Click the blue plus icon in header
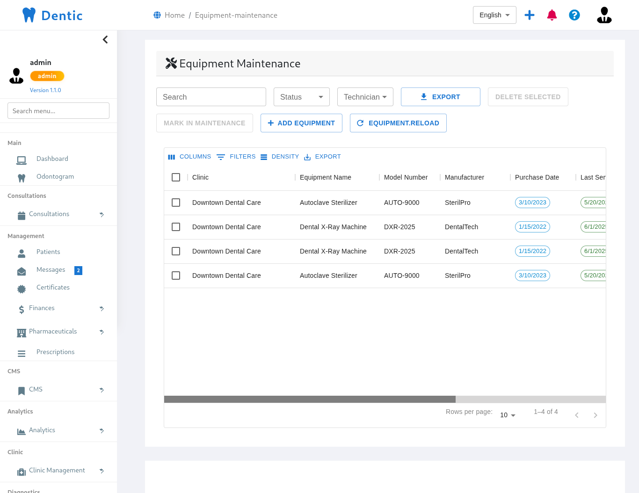 [x=530, y=15]
